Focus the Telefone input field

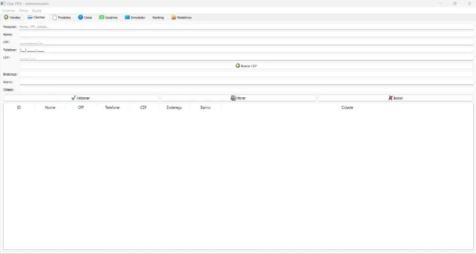(246, 50)
